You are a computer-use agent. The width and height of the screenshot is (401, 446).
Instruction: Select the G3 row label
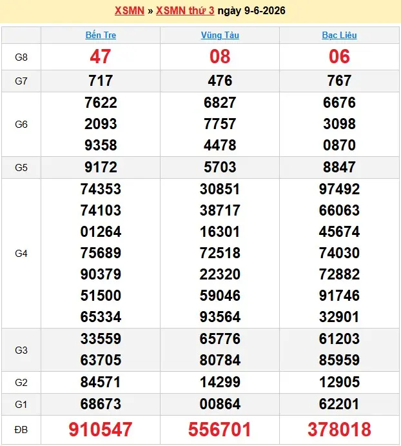point(21,350)
